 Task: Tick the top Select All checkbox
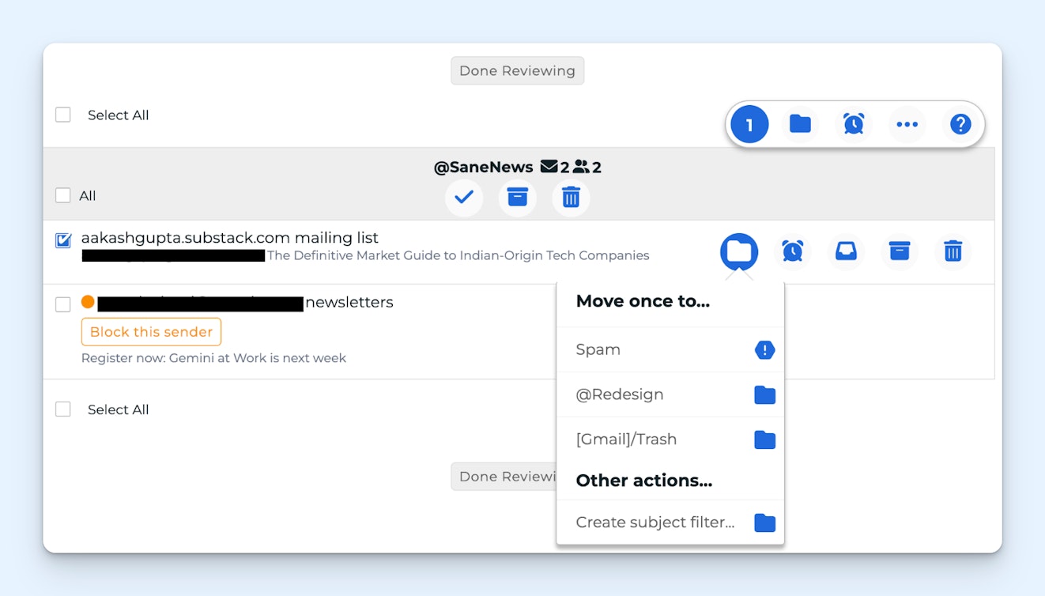63,115
